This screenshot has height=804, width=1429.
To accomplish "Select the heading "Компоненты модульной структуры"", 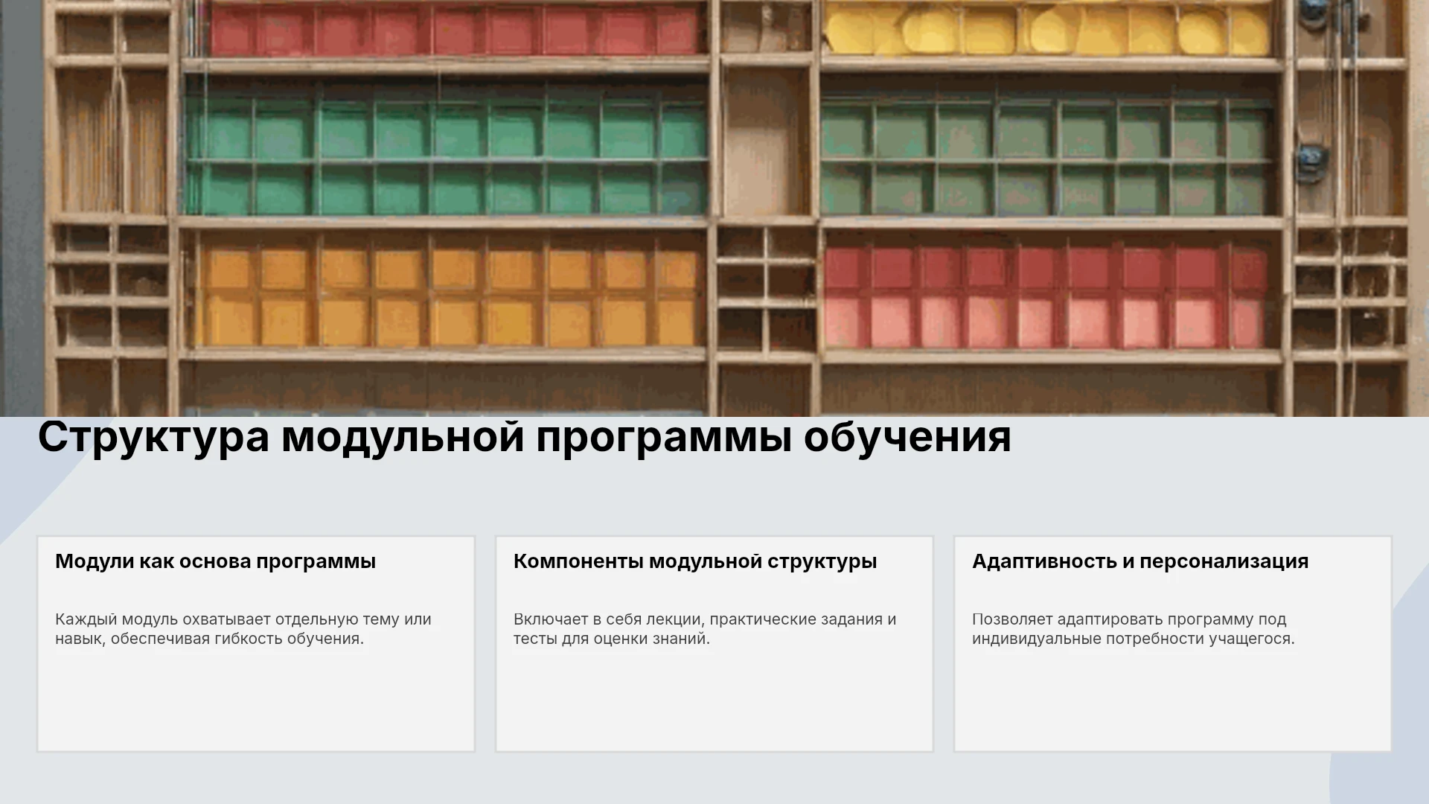I will [x=695, y=561].
